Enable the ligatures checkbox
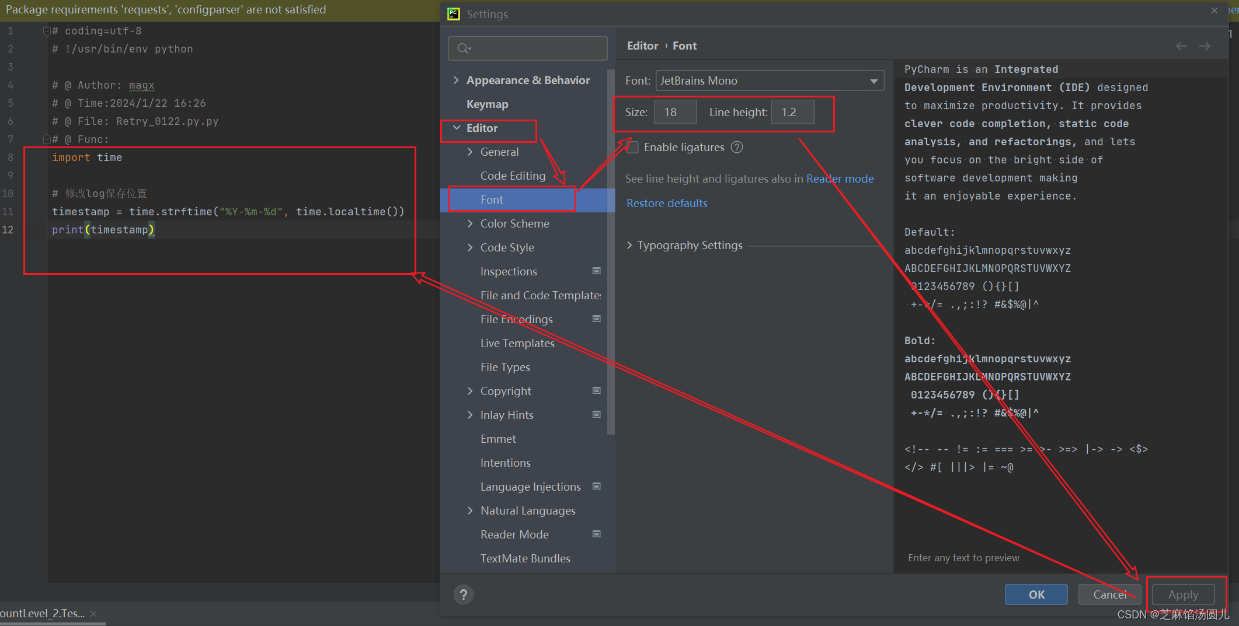 (x=632, y=147)
